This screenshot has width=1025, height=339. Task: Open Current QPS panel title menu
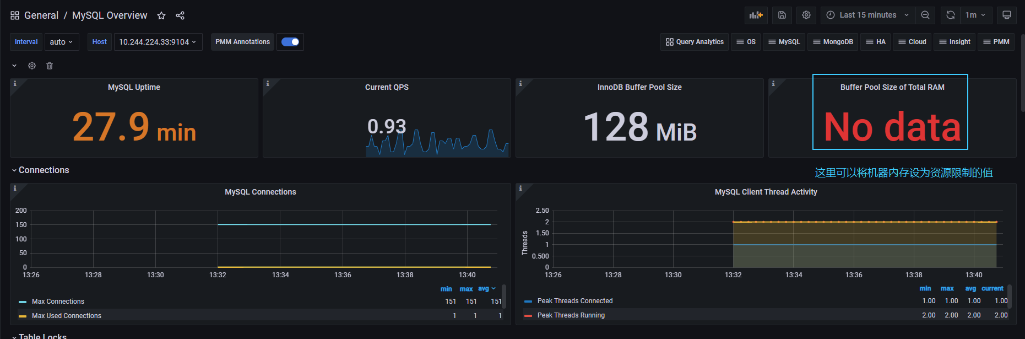point(387,87)
